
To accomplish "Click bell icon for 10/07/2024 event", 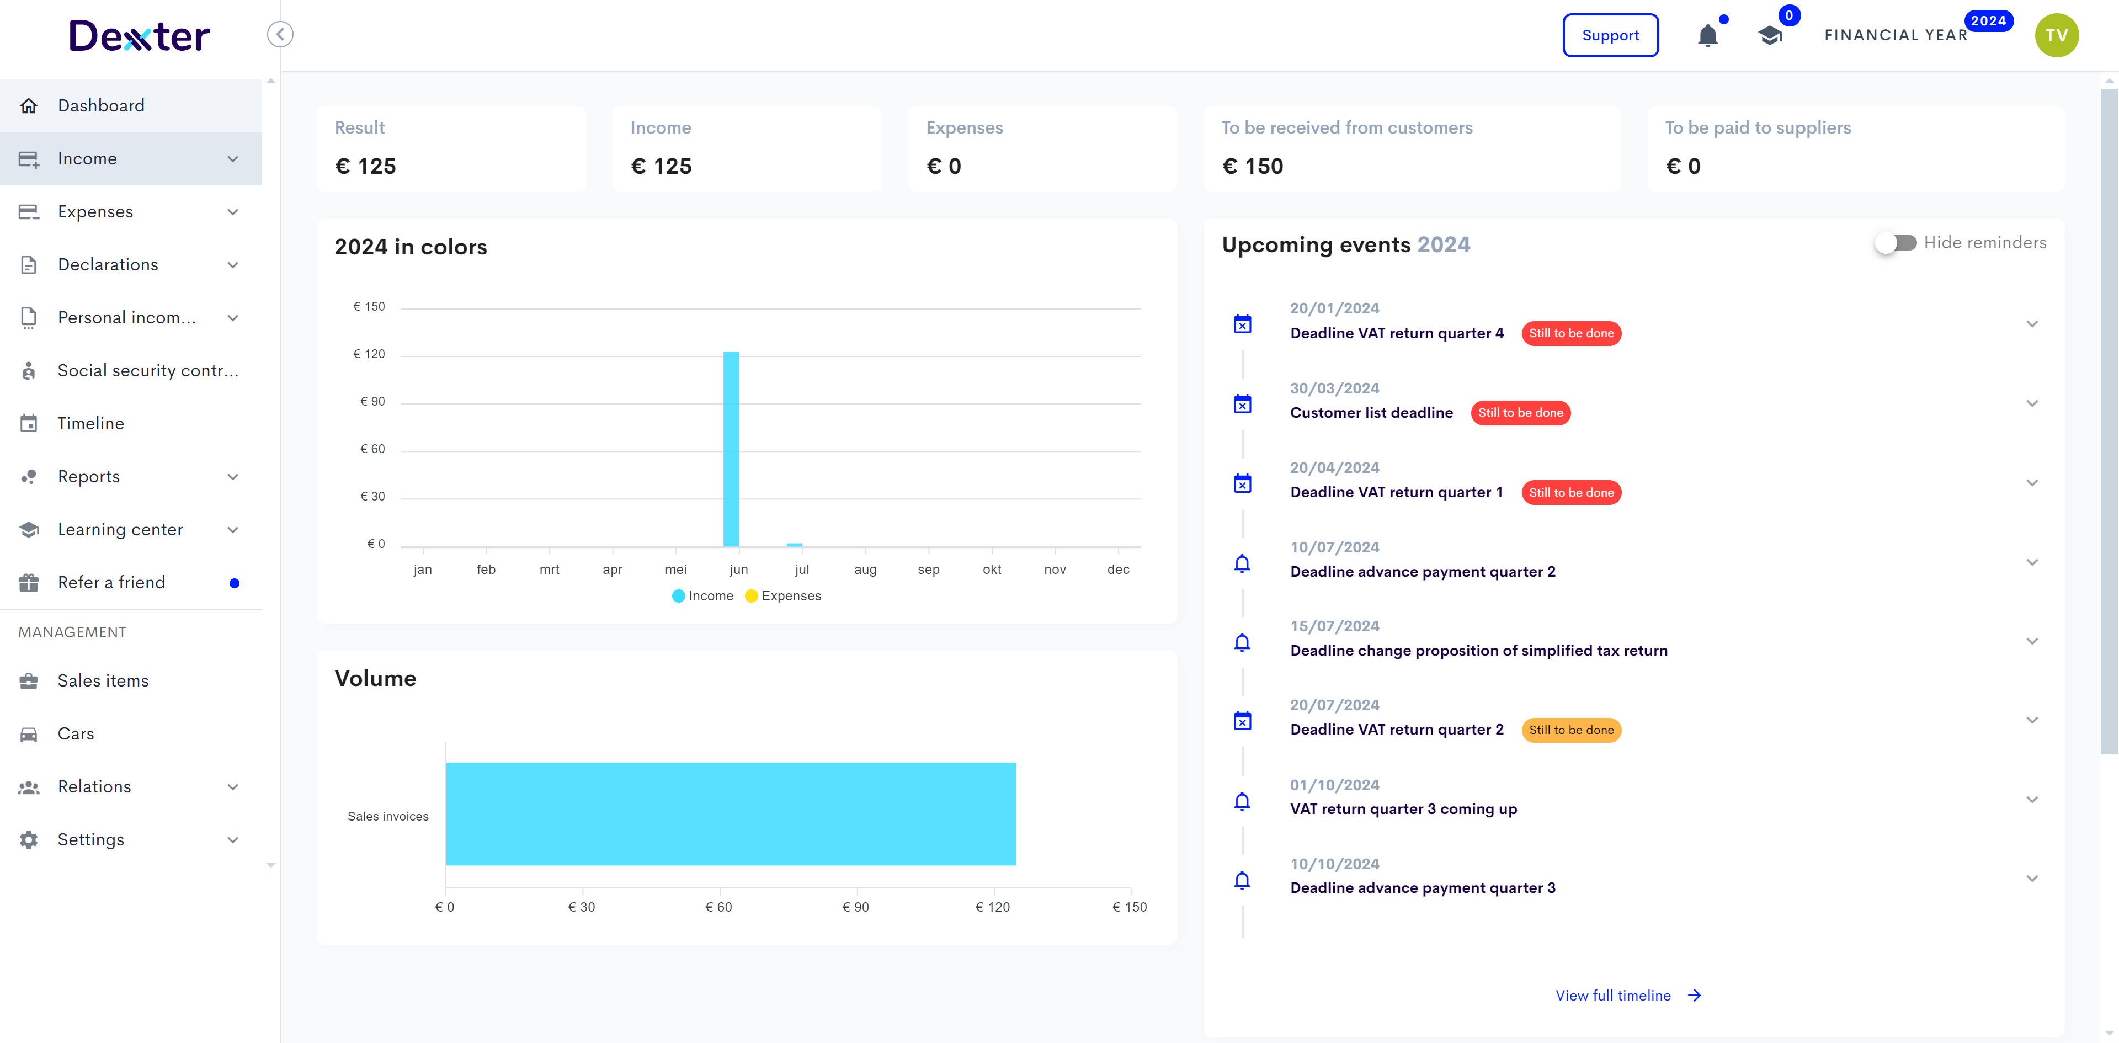I will click(1242, 563).
